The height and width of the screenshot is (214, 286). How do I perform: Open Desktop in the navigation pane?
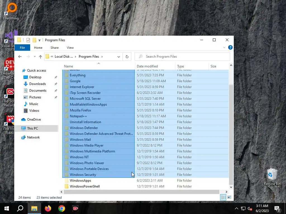coord(35,77)
